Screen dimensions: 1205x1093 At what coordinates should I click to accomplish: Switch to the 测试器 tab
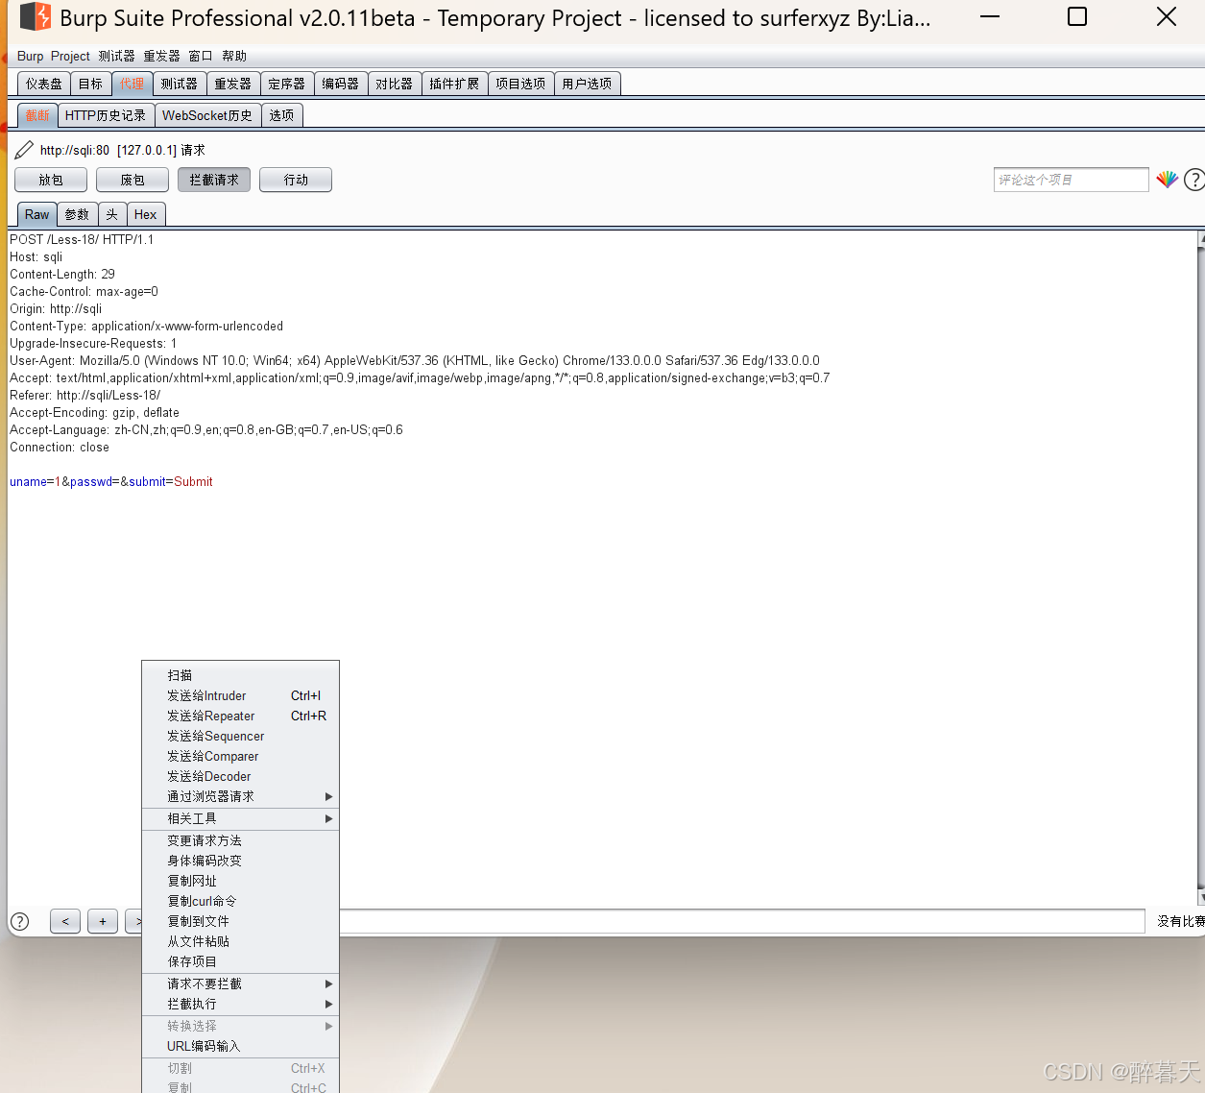(x=180, y=84)
